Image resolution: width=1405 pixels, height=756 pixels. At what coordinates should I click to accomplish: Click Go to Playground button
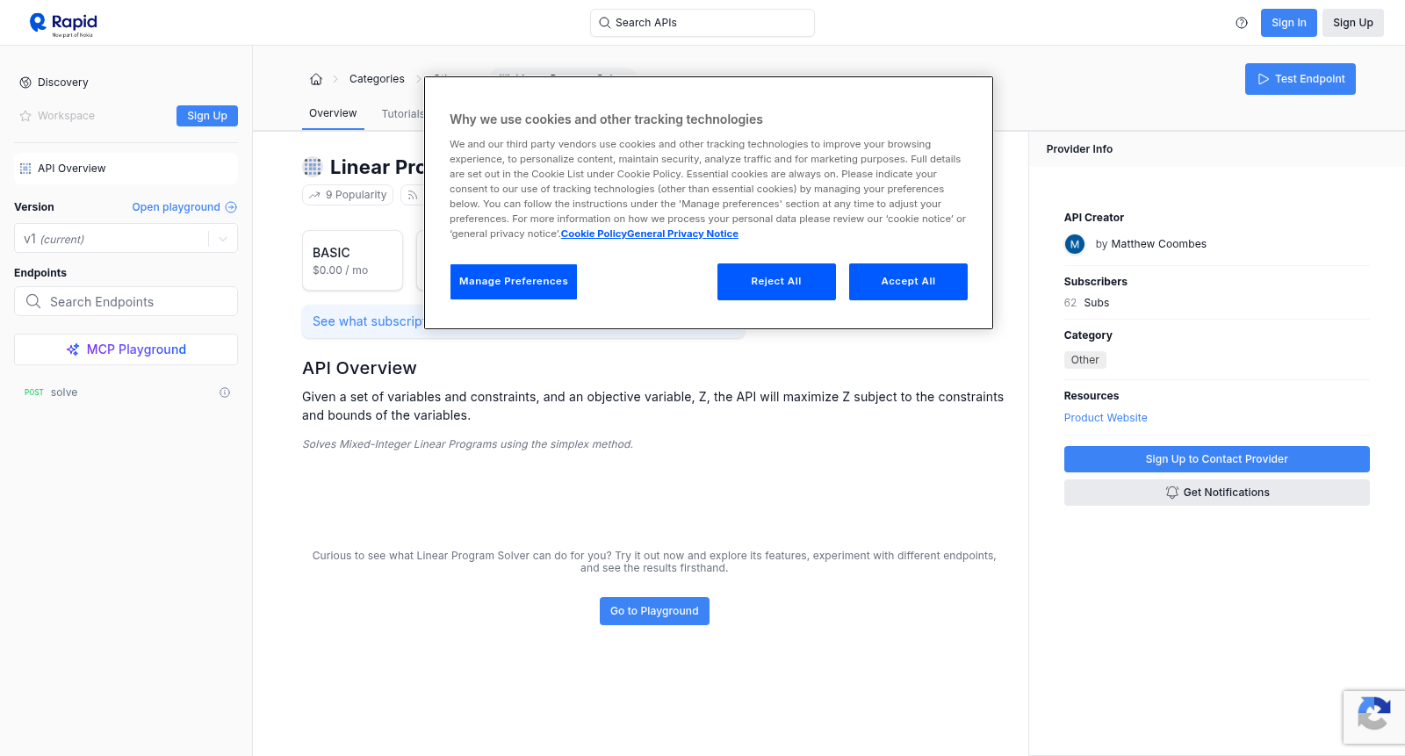(654, 611)
